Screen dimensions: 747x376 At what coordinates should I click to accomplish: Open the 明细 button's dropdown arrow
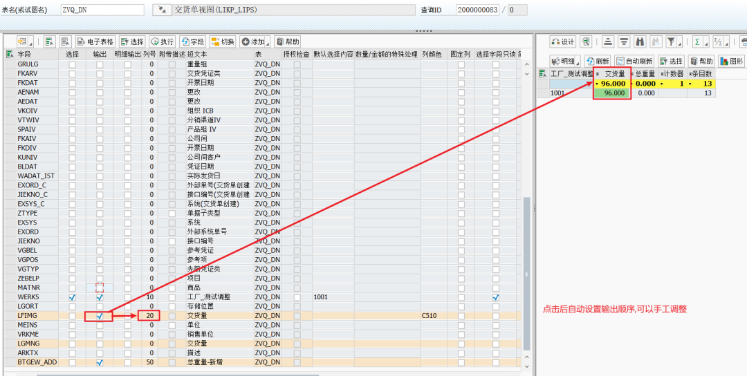tap(578, 62)
